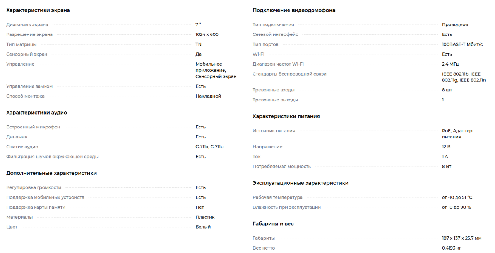The height and width of the screenshot is (253, 495).
Task: Click the 'Тип матрицы' label
Action: (21, 44)
